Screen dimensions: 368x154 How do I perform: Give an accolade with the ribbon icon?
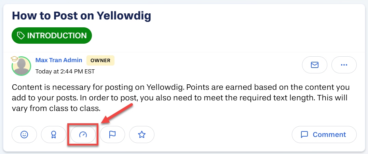pyautogui.click(x=54, y=135)
